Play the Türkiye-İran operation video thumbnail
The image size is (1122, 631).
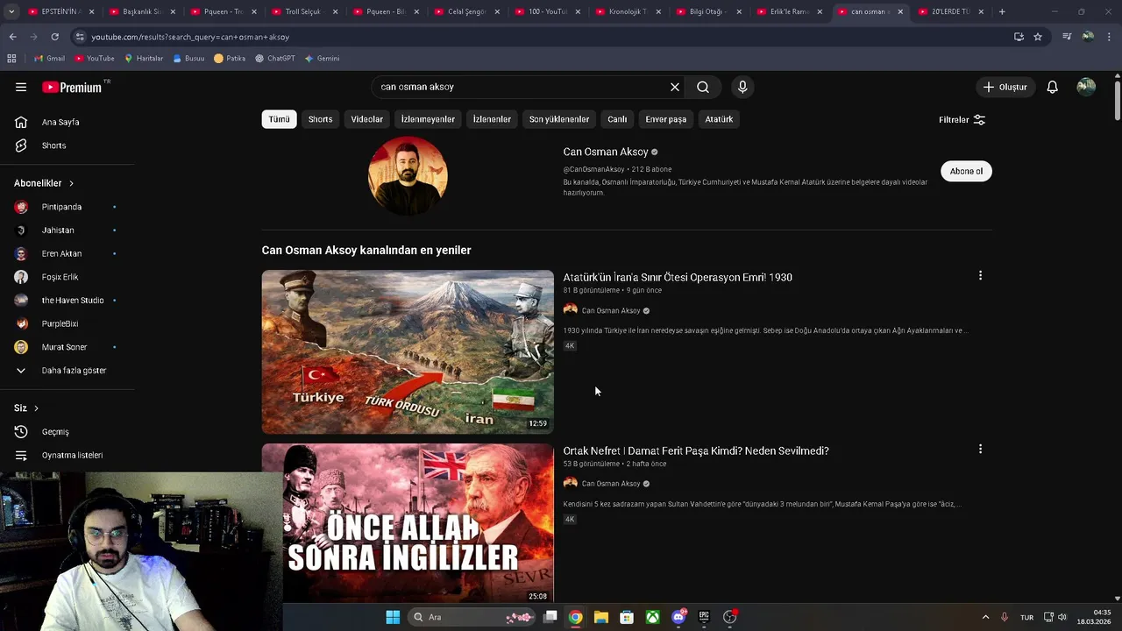(x=408, y=351)
